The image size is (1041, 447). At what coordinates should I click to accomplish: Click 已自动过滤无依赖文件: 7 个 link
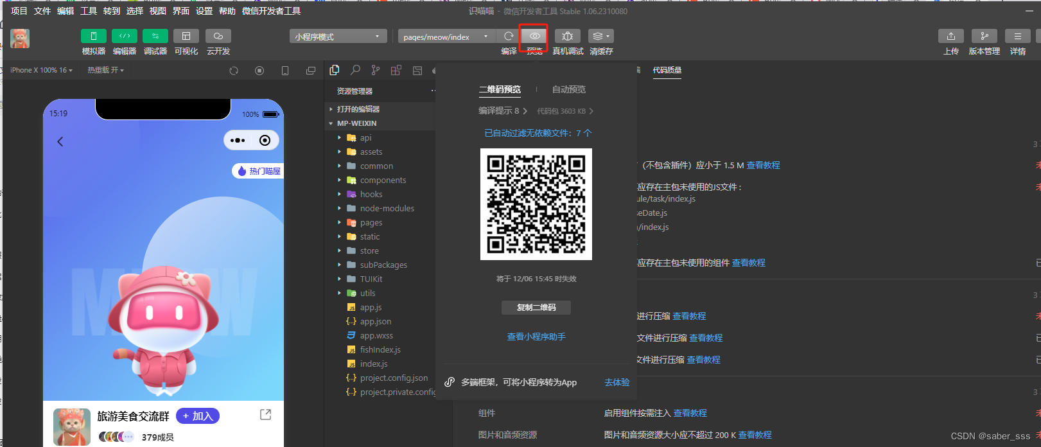[538, 133]
